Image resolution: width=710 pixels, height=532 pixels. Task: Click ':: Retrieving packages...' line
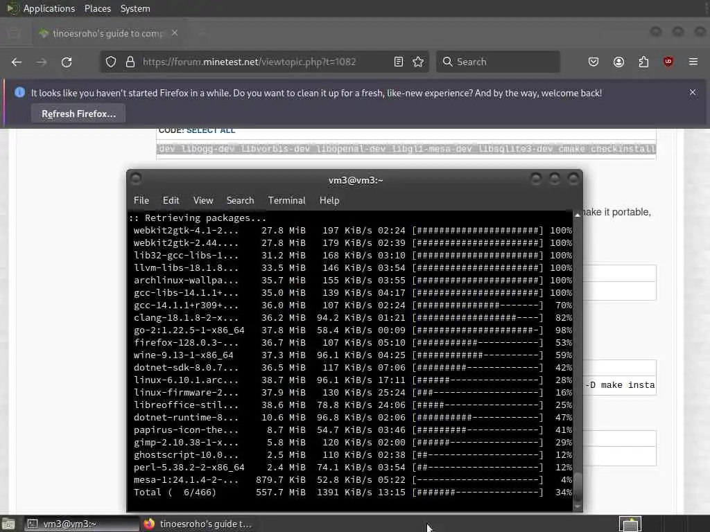[x=198, y=218]
